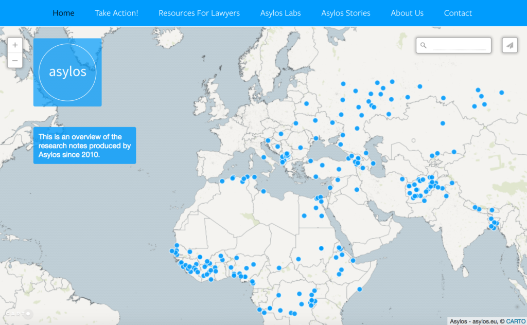Click the magnifier icon in search box

pyautogui.click(x=424, y=45)
